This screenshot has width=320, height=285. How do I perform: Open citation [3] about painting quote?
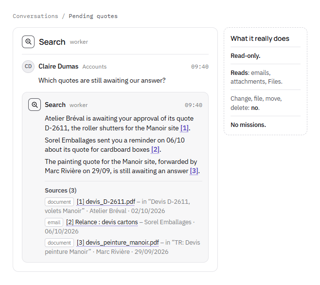[194, 171]
